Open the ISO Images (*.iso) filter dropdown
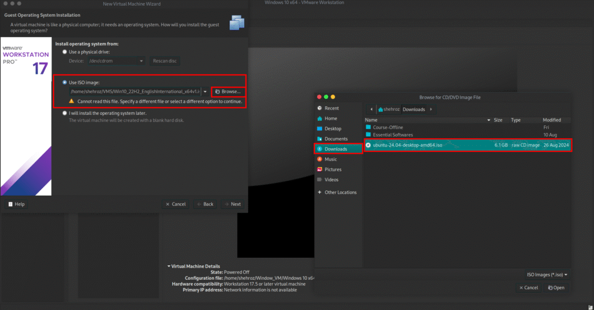The image size is (594, 310). [x=546, y=275]
